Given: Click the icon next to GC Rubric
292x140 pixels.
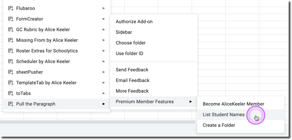Looking at the screenshot, I should coord(11,30).
